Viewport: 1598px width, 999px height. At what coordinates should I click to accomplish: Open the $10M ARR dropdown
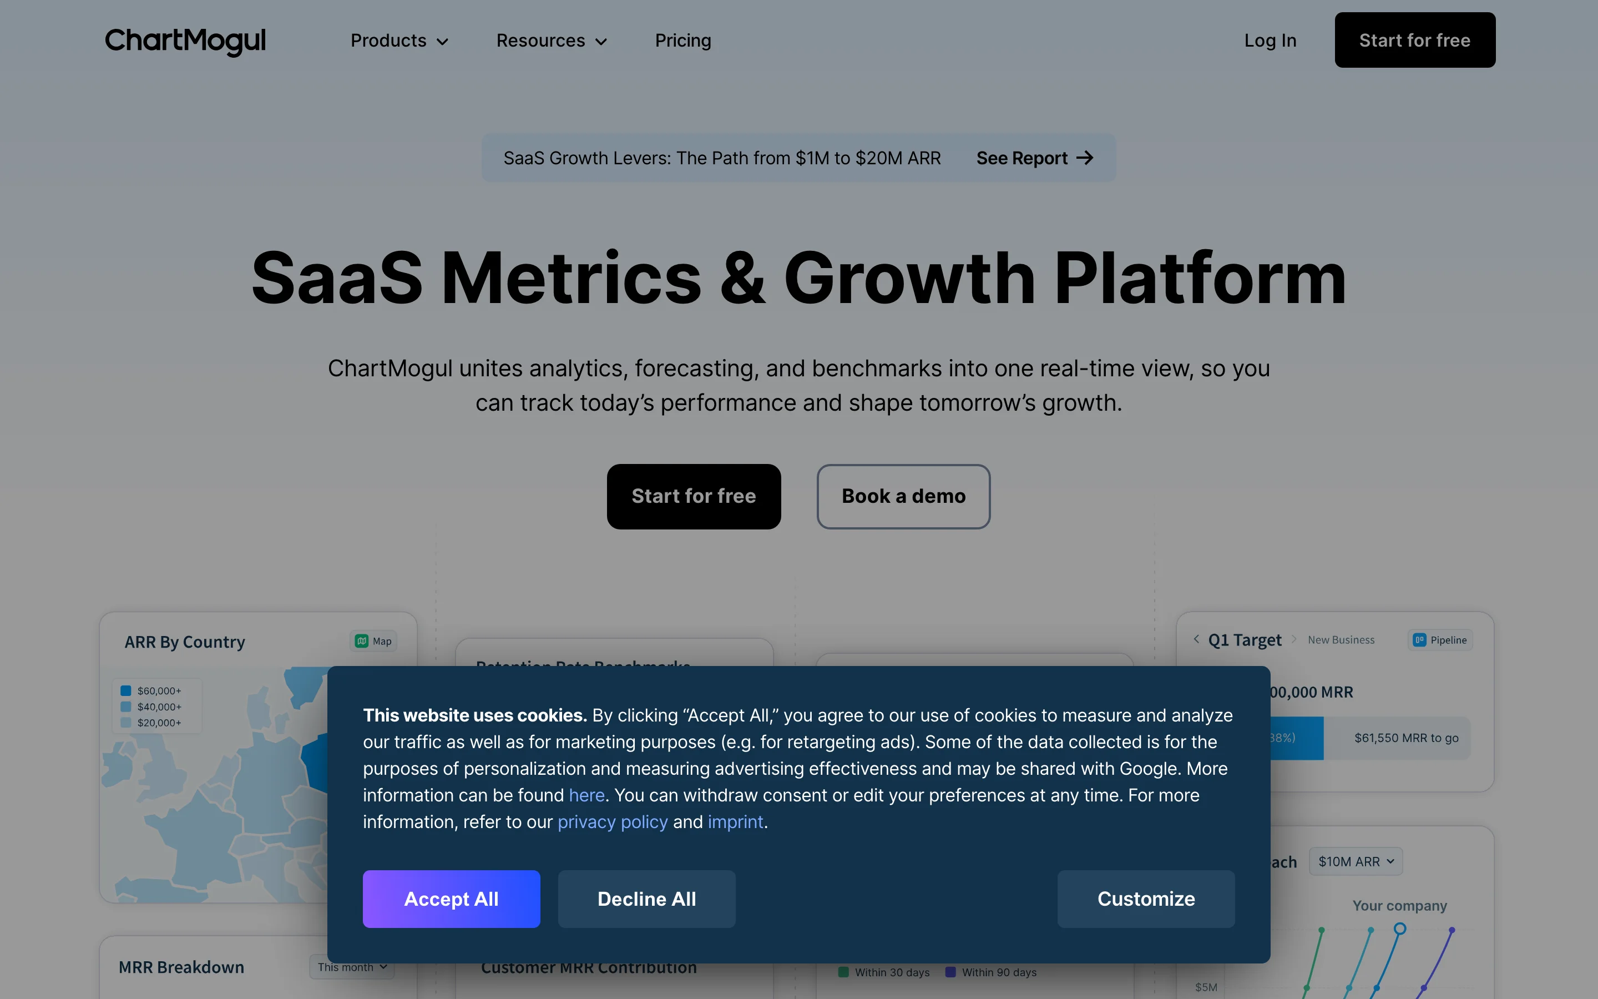point(1355,861)
